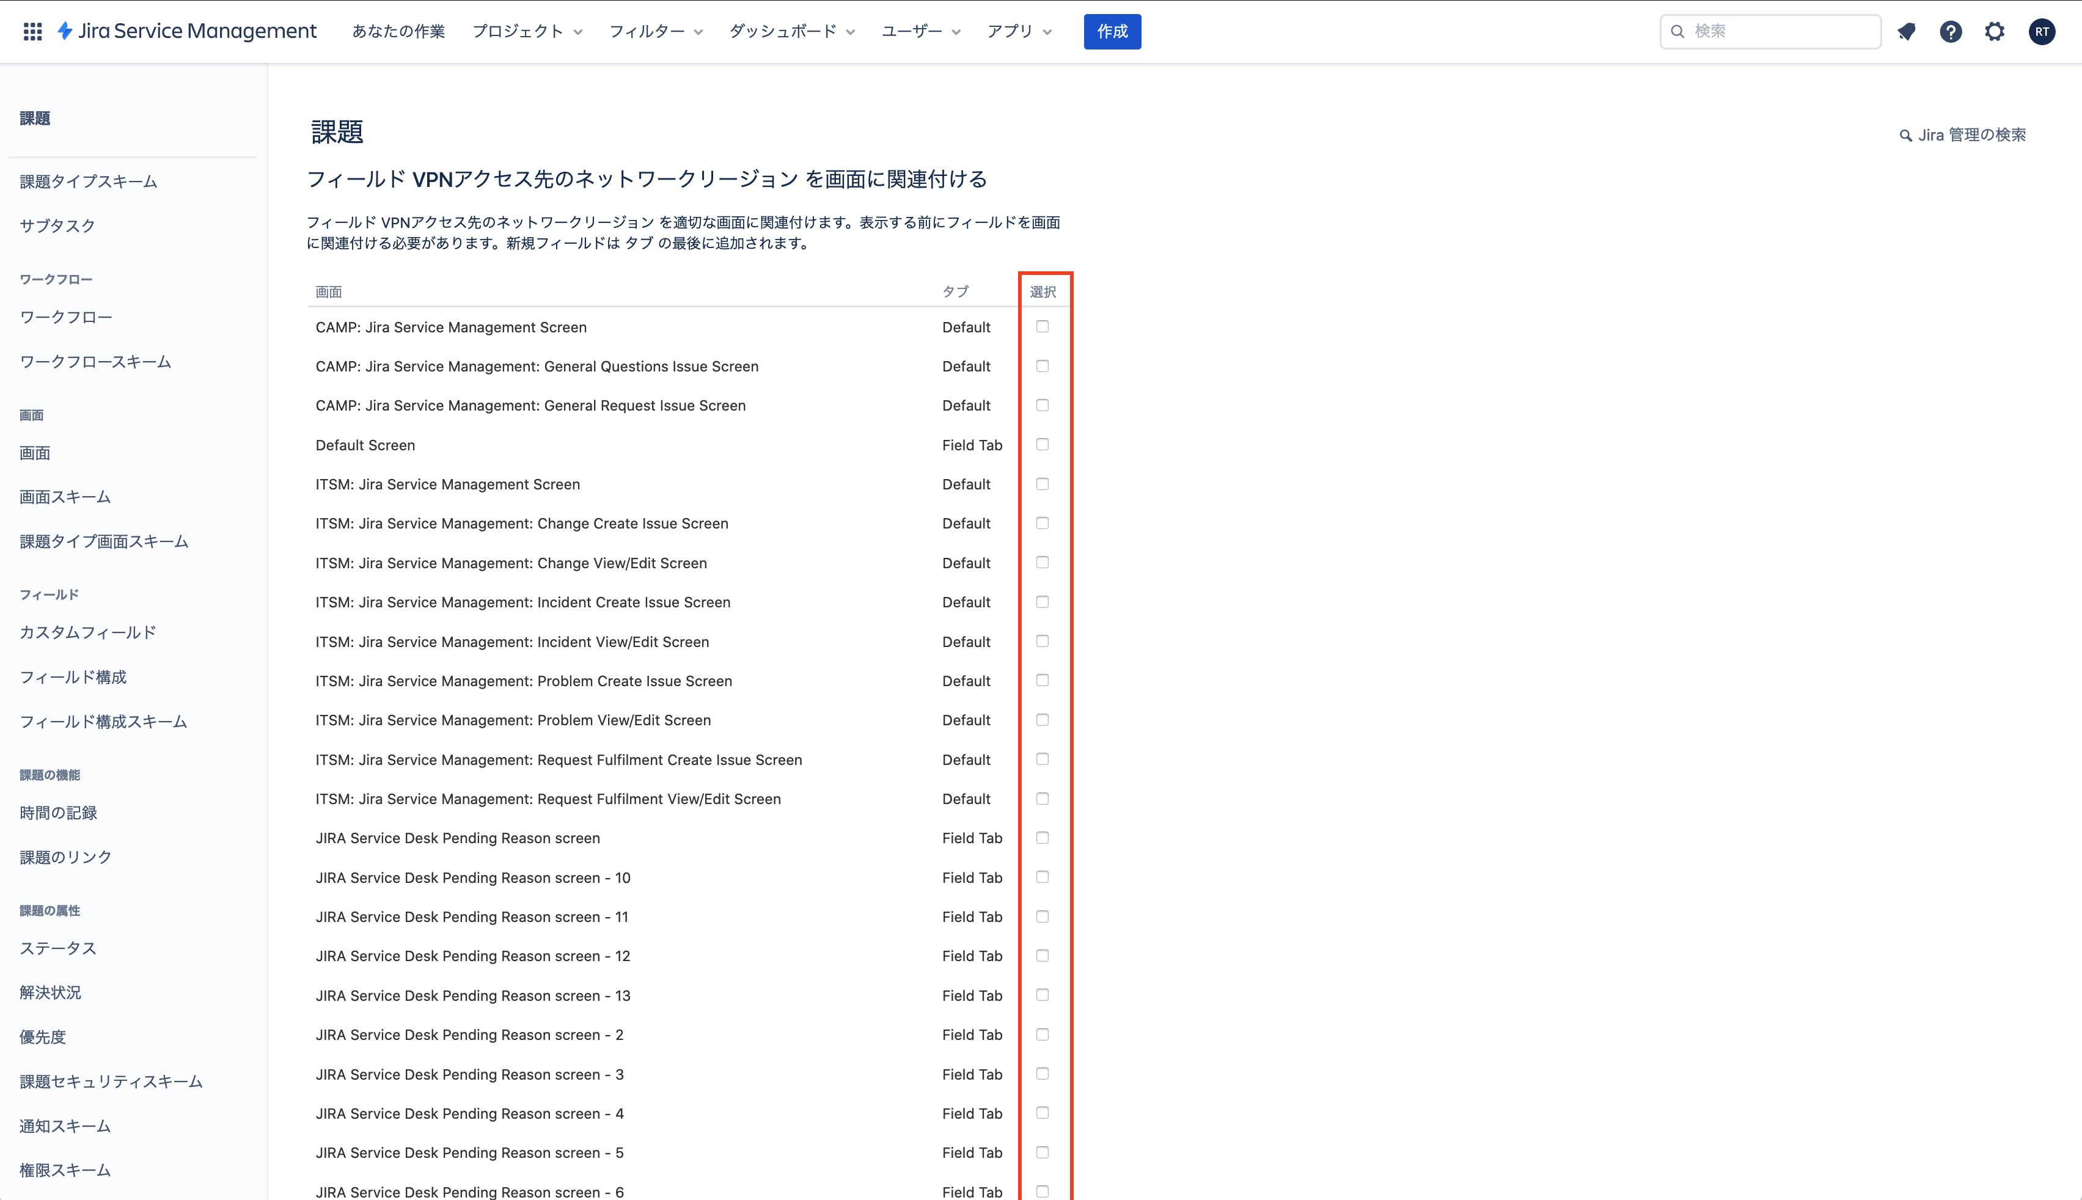2082x1200 pixels.
Task: Open 課題タイプ画面スキーム sidebar item
Action: pos(104,541)
